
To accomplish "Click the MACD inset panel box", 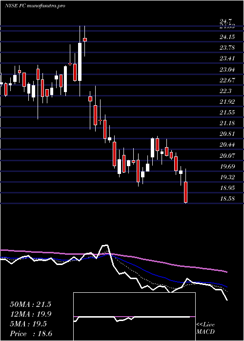I will (x=134, y=317).
